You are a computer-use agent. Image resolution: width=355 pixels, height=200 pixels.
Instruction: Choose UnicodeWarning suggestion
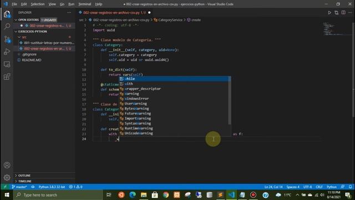(174, 133)
